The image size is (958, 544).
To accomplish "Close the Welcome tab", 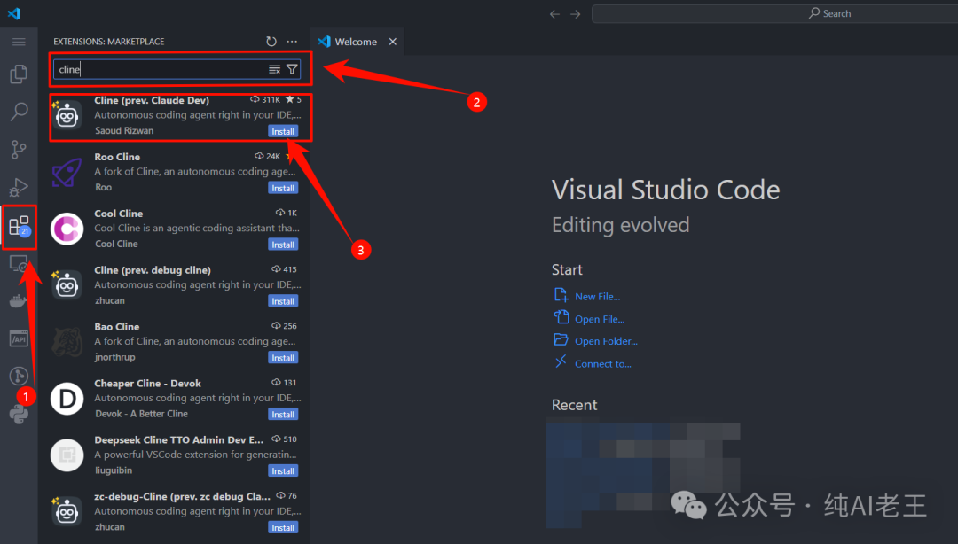I will [393, 42].
